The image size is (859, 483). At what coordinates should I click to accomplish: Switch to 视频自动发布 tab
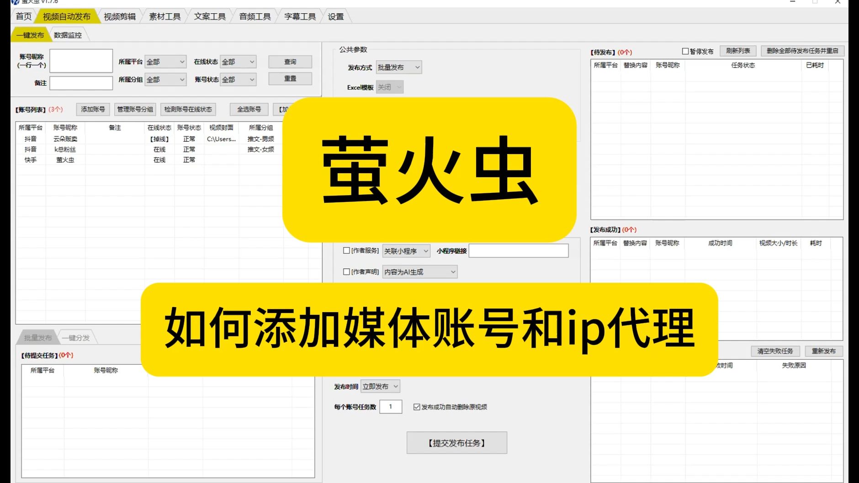click(67, 16)
